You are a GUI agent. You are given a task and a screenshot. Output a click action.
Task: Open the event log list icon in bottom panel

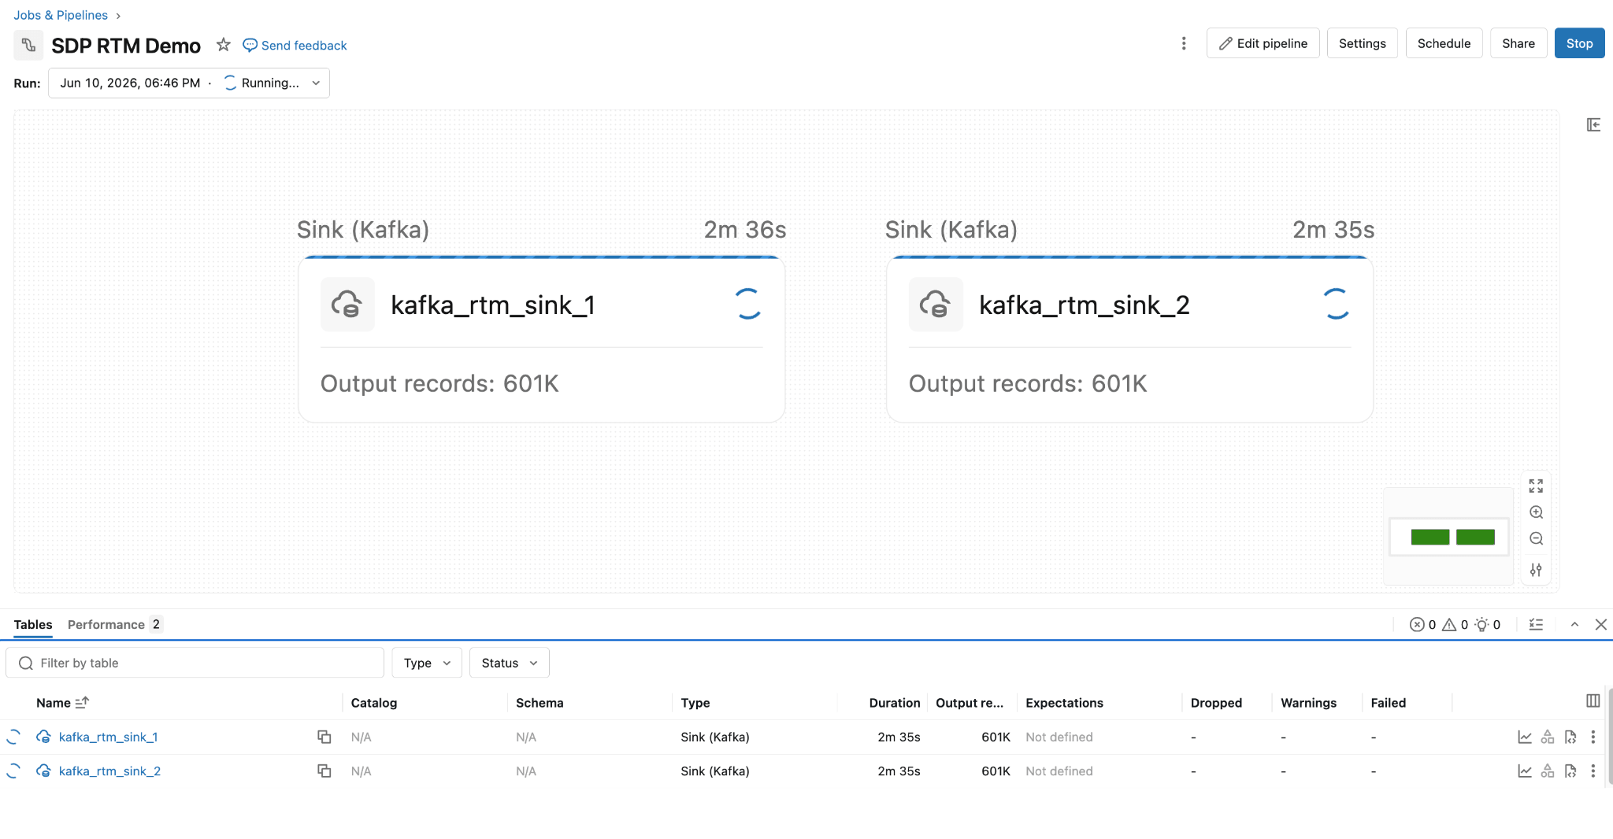click(1536, 624)
